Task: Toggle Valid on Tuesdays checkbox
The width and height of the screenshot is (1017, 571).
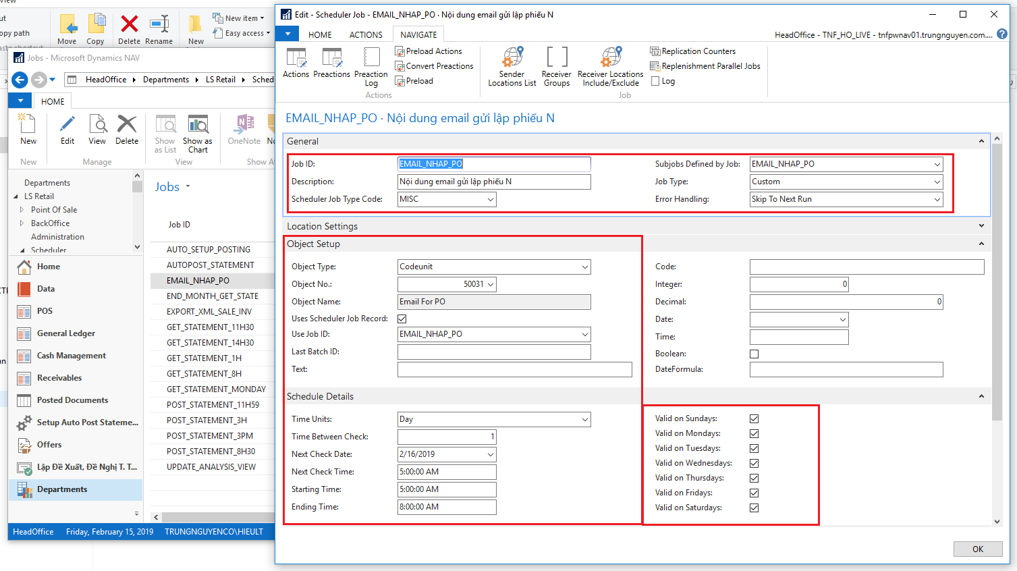Action: tap(754, 448)
